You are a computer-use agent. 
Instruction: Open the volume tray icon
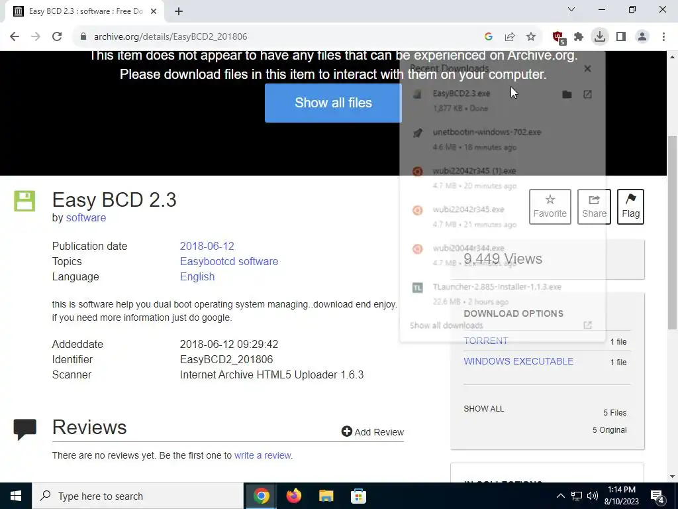[x=593, y=496]
